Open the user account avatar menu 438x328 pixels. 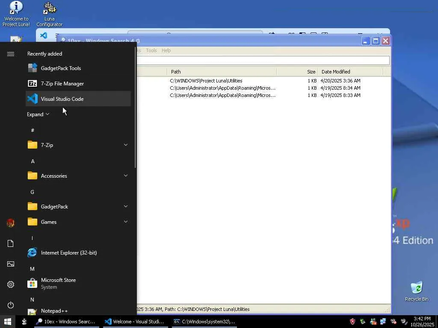11,223
